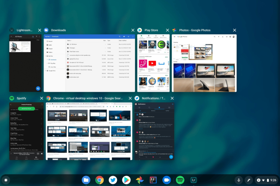280x186 pixels.
Task: Activate the microphone icon in the shelf
Action: tap(239, 180)
